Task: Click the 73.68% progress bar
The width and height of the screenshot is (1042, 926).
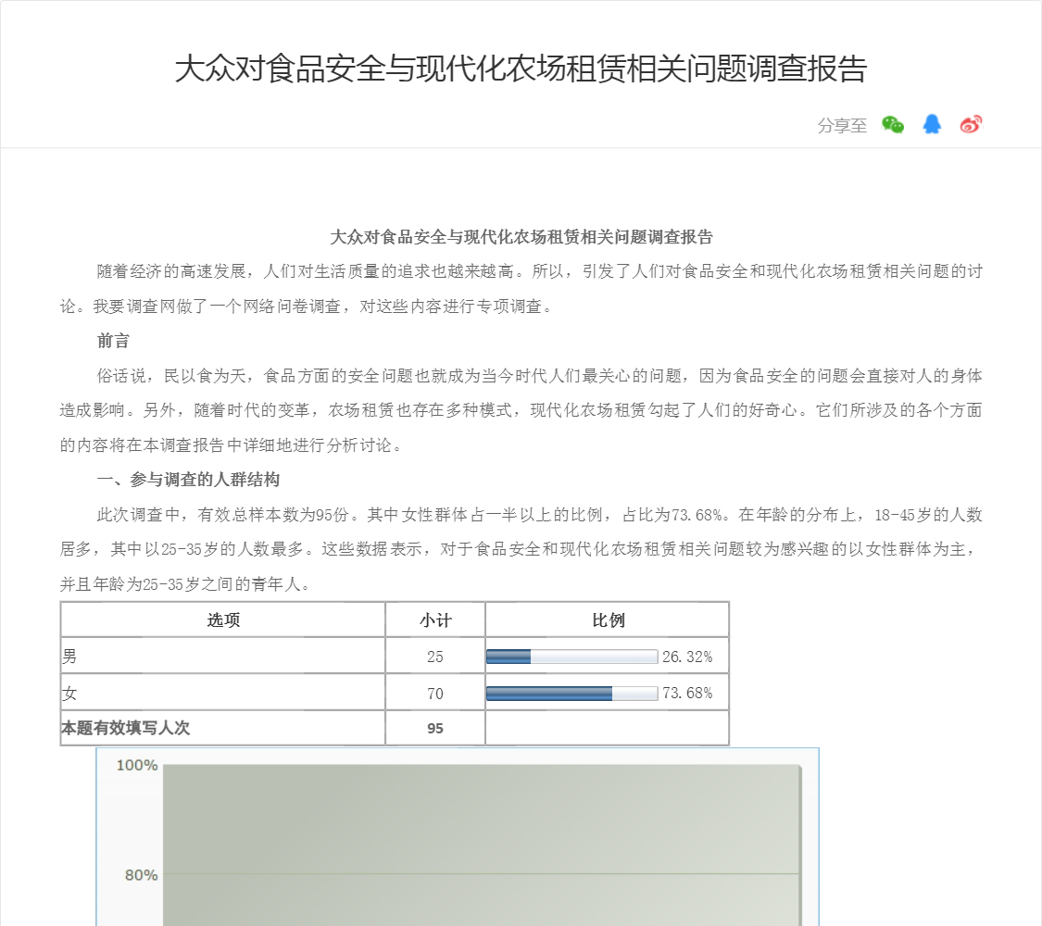Action: point(572,694)
